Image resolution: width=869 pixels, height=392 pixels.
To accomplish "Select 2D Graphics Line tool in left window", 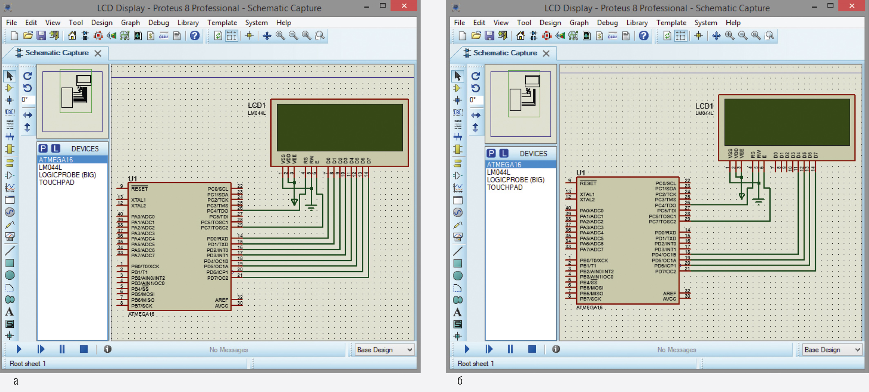I will (x=10, y=250).
